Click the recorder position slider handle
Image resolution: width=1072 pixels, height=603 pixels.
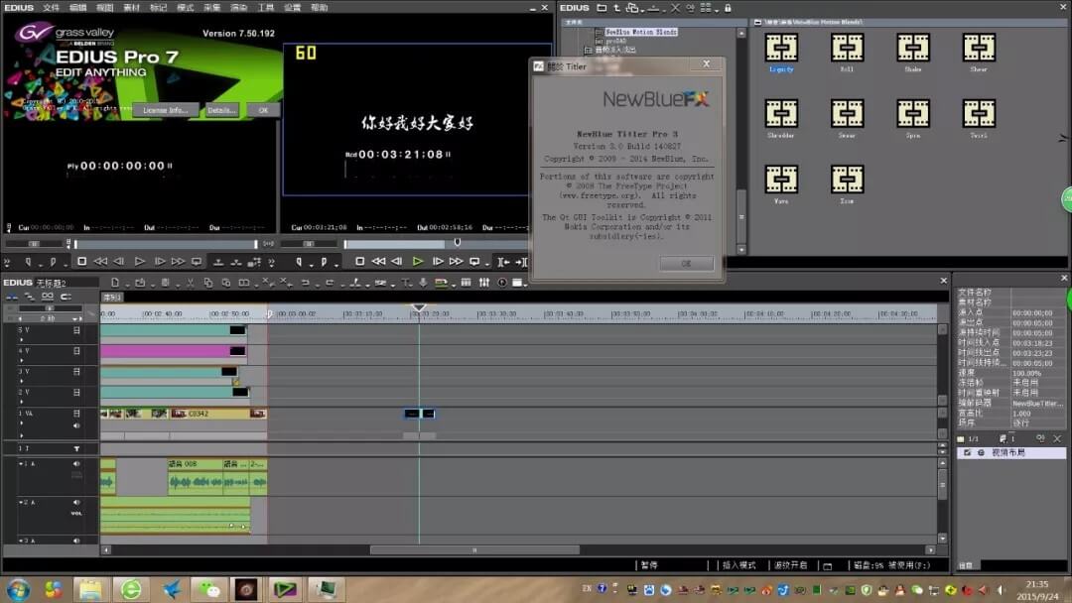click(458, 242)
